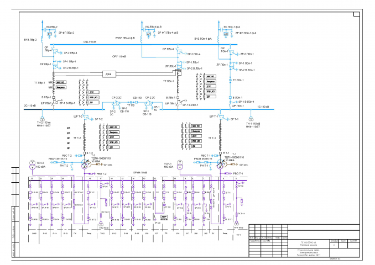Click the ЗР Т-1 grounding switch label
This screenshot has height=265, width=375.
pyautogui.click(x=235, y=119)
